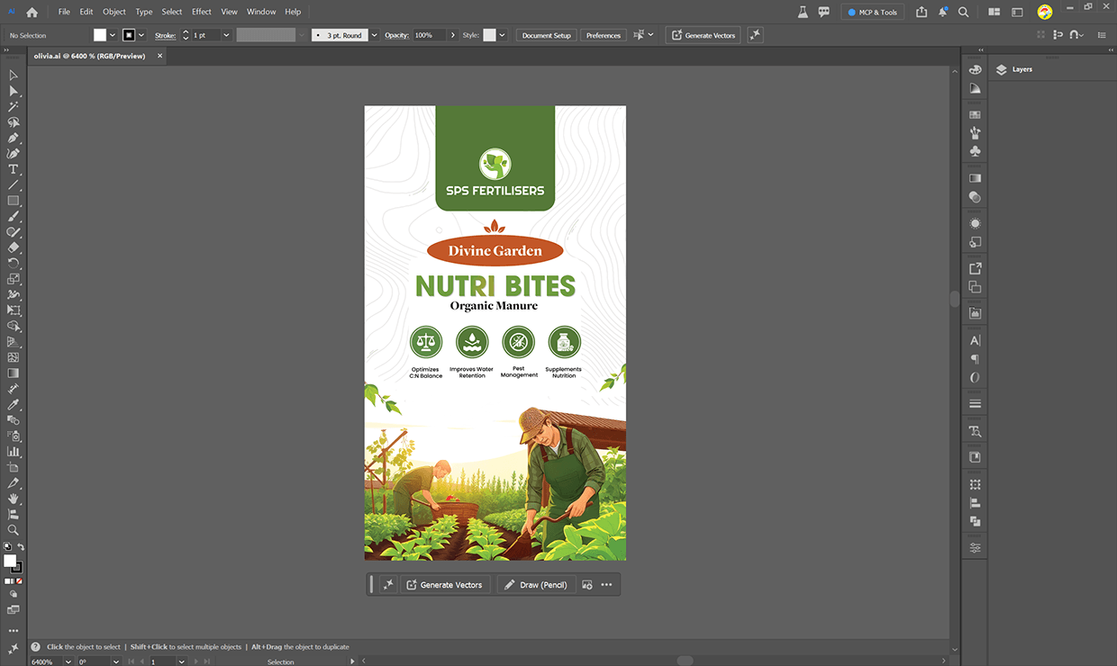
Task: Open the Symbols club icon in dock
Action: [975, 151]
